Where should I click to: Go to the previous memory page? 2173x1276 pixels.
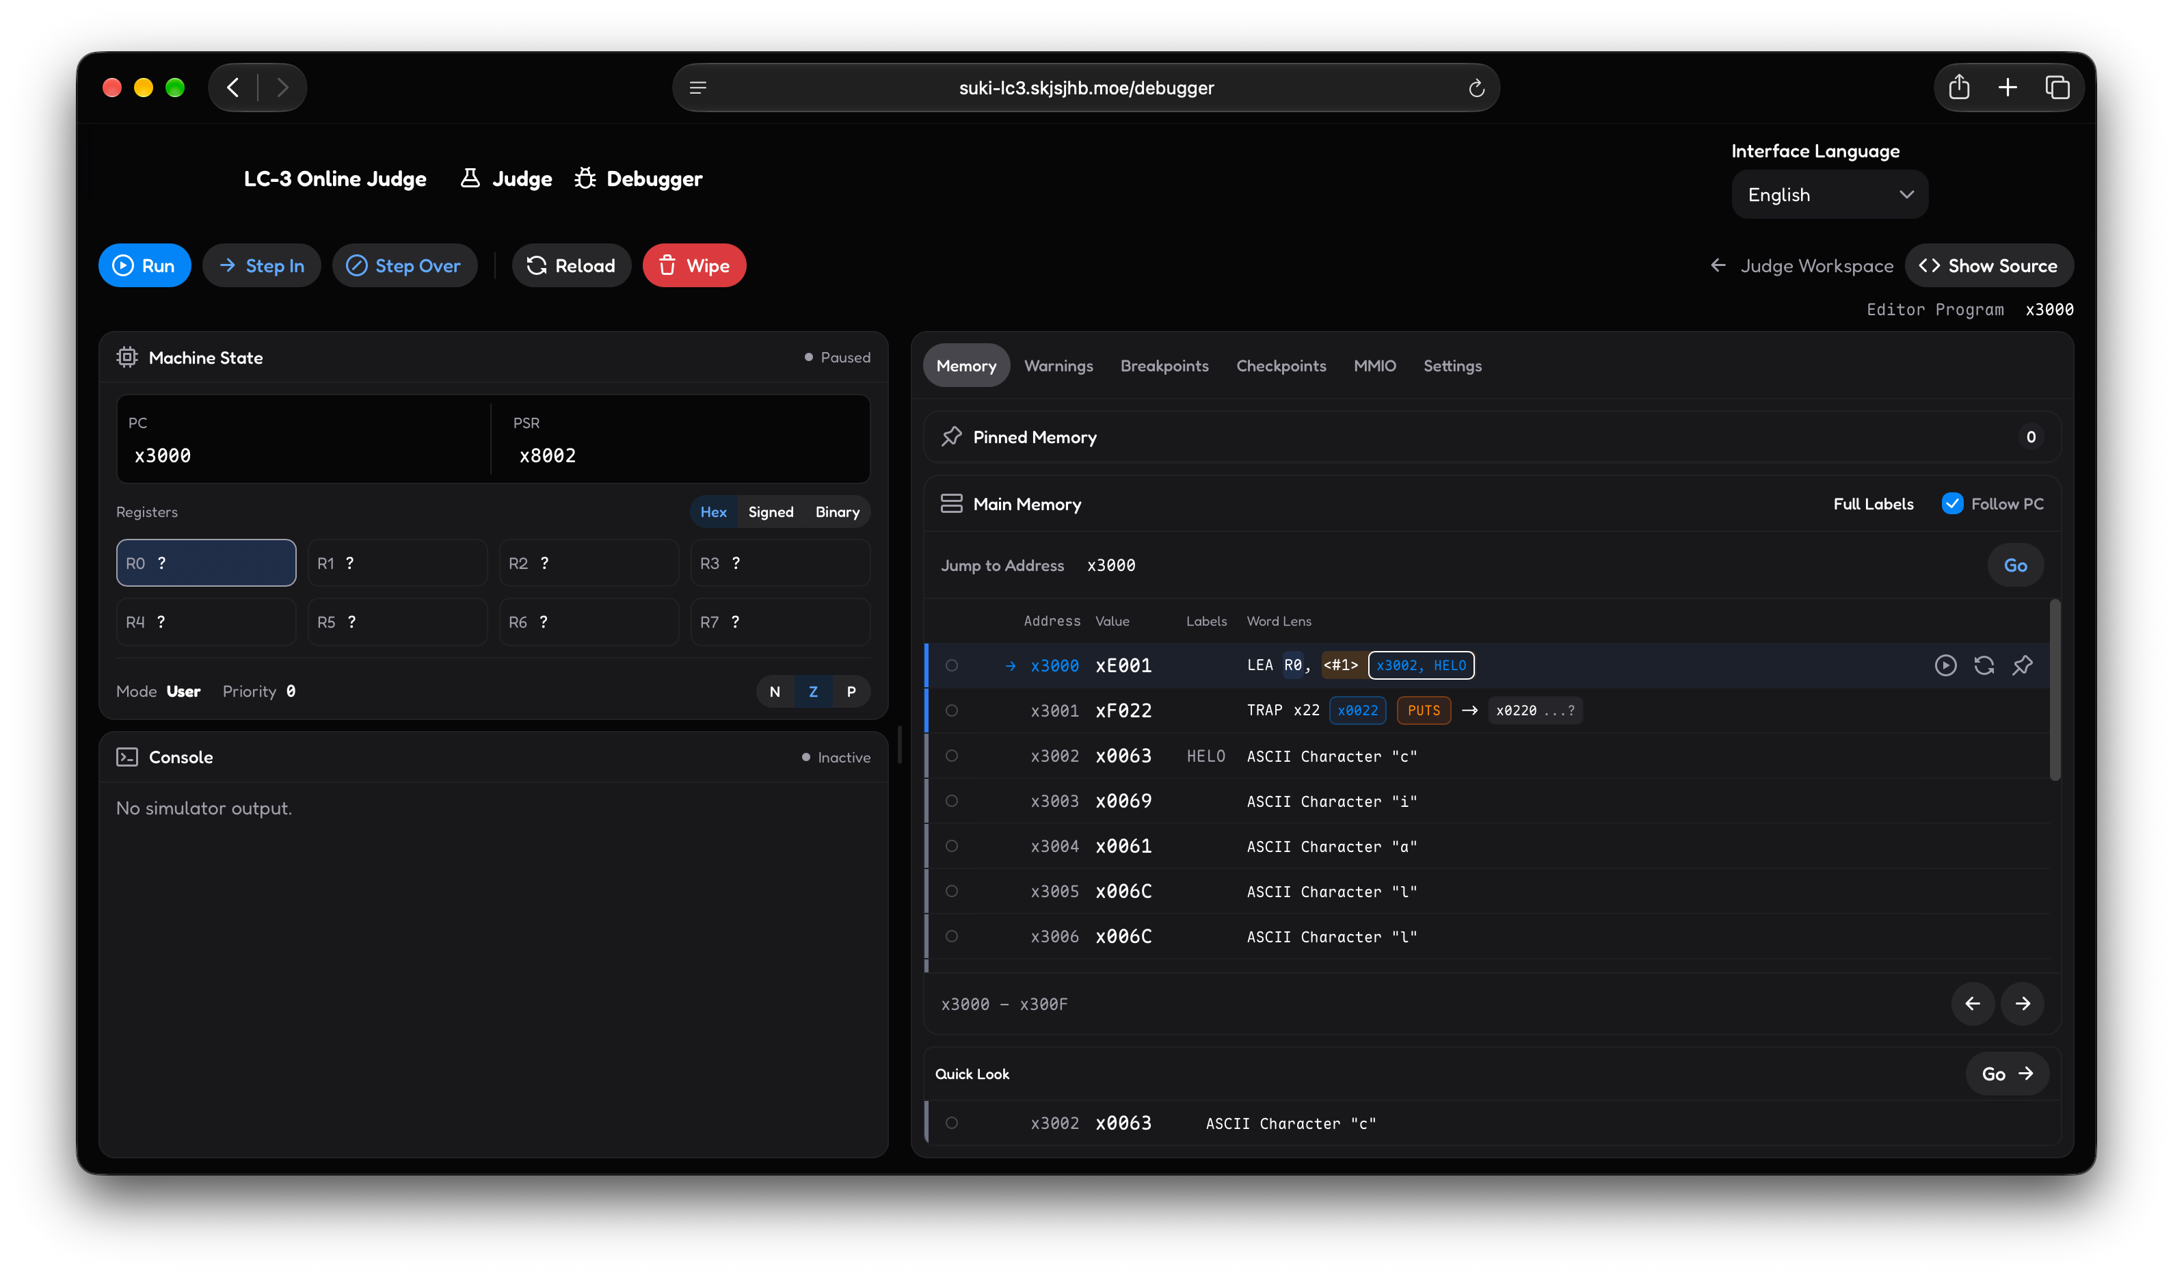pos(1972,1004)
